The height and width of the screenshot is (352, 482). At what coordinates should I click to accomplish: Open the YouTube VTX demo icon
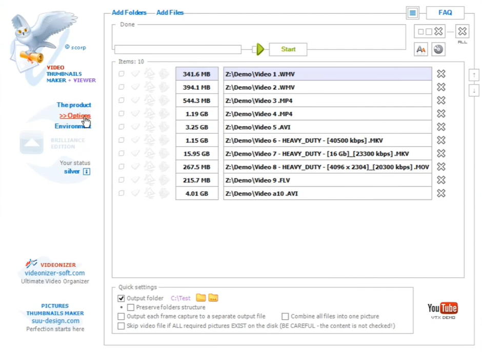443,310
